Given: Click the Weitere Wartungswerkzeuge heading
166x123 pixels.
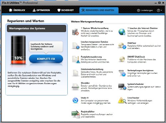Looking at the screenshot, I should click(x=87, y=22).
